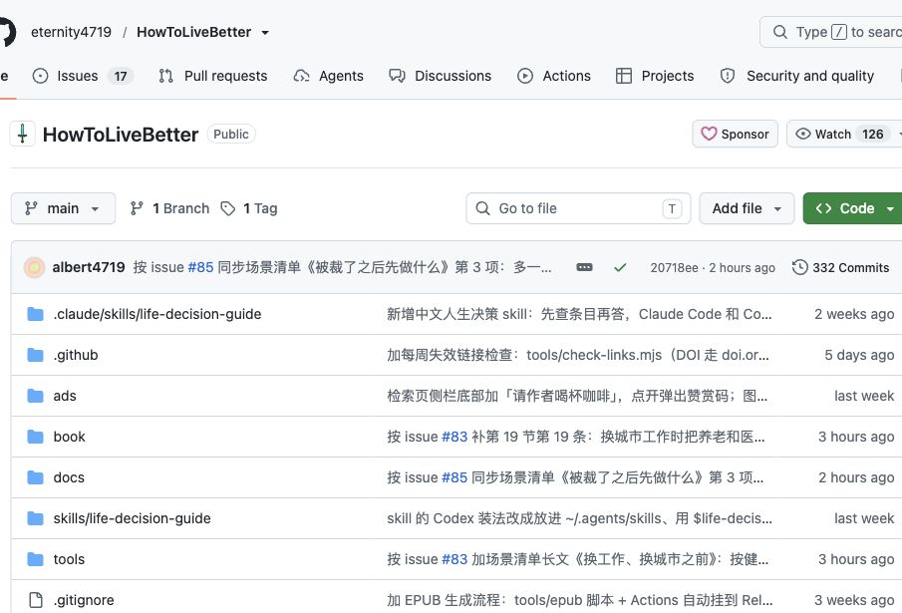Open commit hash 20718ee
The height and width of the screenshot is (613, 902).
coord(674,268)
